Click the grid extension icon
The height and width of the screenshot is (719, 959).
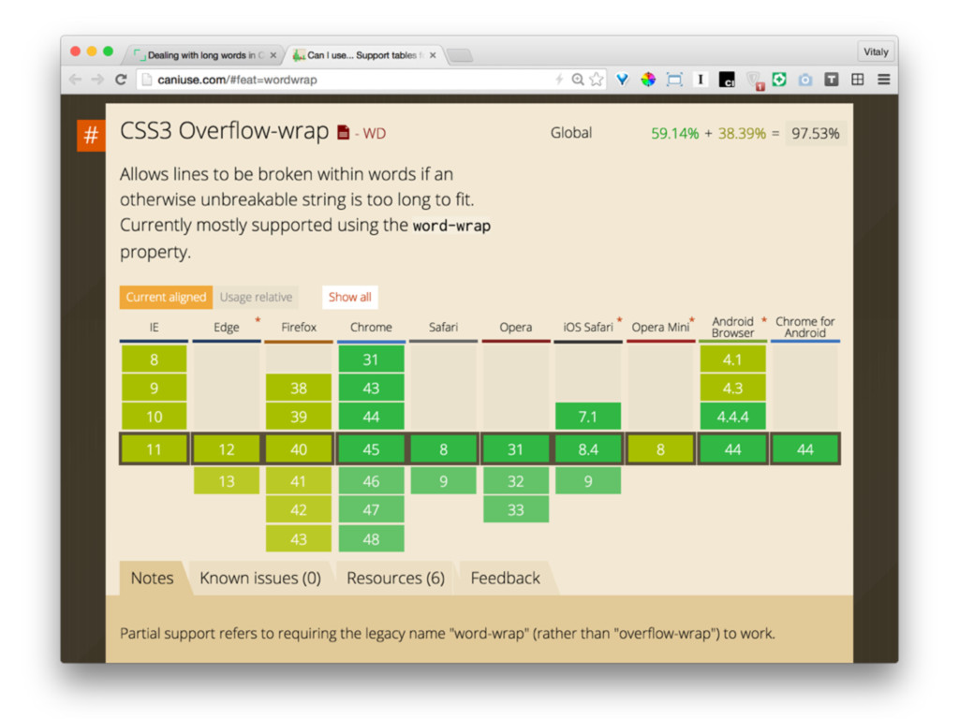(858, 80)
